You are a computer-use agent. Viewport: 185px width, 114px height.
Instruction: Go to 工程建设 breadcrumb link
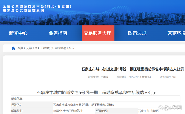point(46,48)
